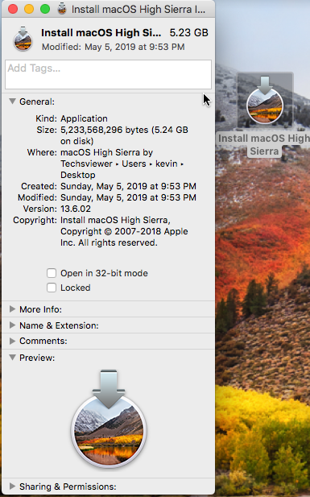Expand the Sharing & Permissions section

tap(12, 487)
